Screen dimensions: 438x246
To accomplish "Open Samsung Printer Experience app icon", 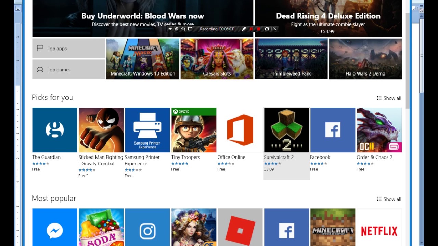I will [147, 130].
